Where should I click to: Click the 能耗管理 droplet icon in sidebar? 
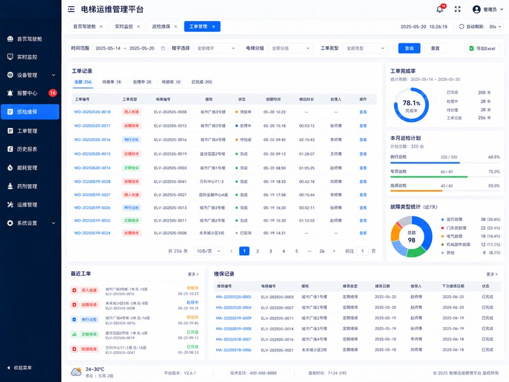coord(10,167)
